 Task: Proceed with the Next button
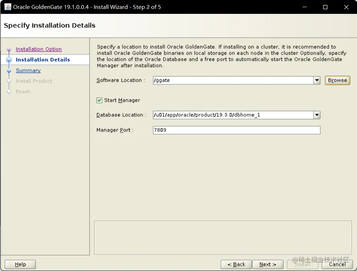(x=268, y=264)
